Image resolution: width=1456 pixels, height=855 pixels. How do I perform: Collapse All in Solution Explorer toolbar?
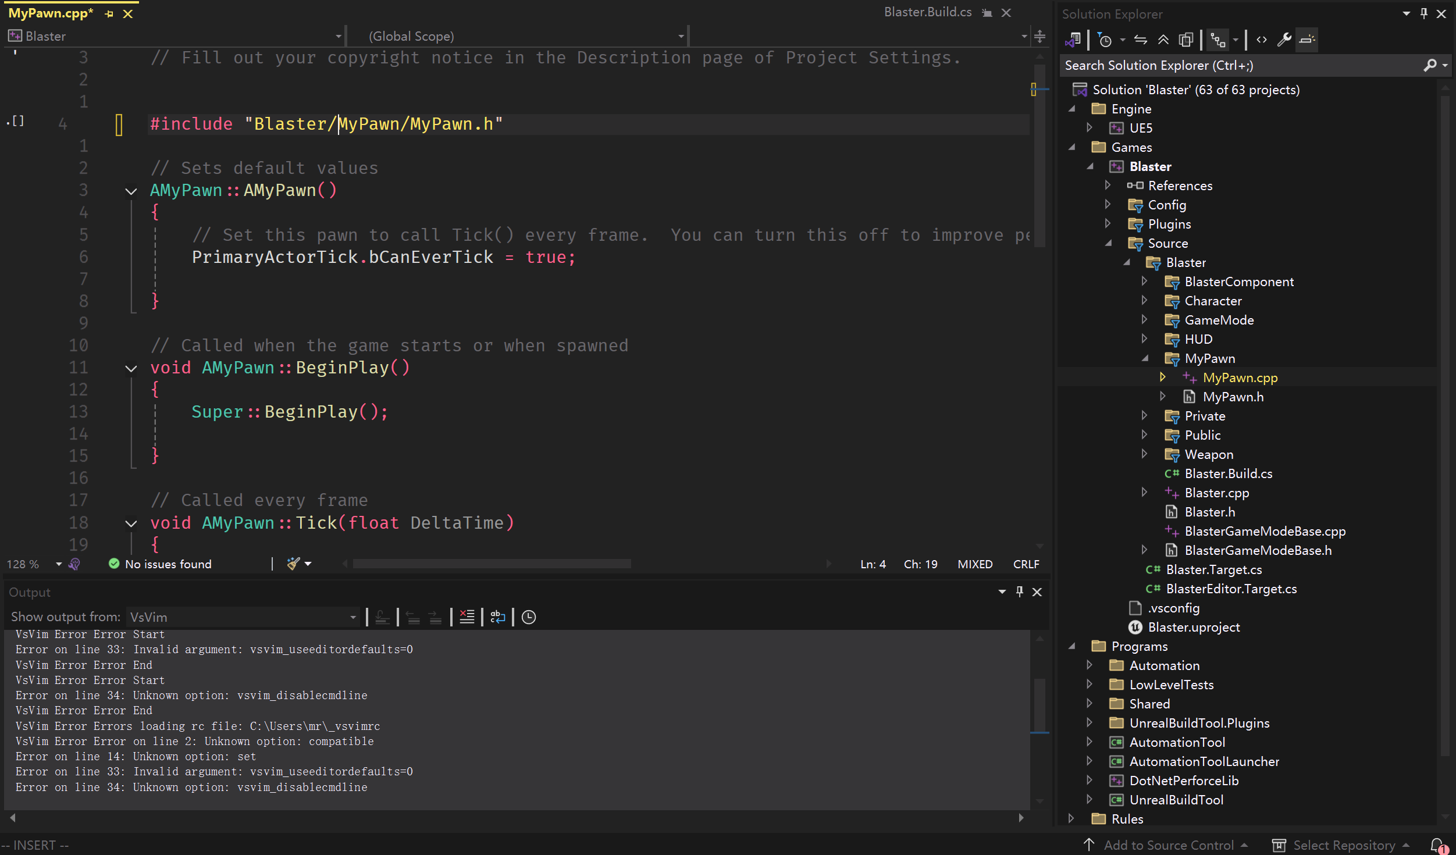pyautogui.click(x=1163, y=40)
